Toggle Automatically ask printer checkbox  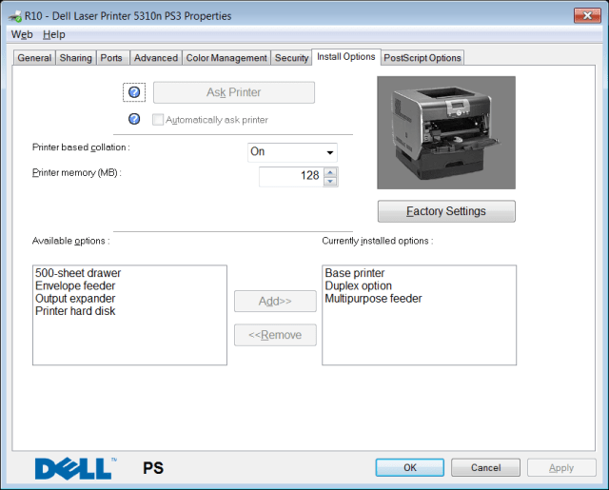coord(158,120)
